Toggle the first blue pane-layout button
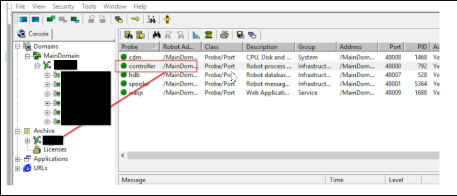Viewport: 457px width, 196px height. point(24,19)
